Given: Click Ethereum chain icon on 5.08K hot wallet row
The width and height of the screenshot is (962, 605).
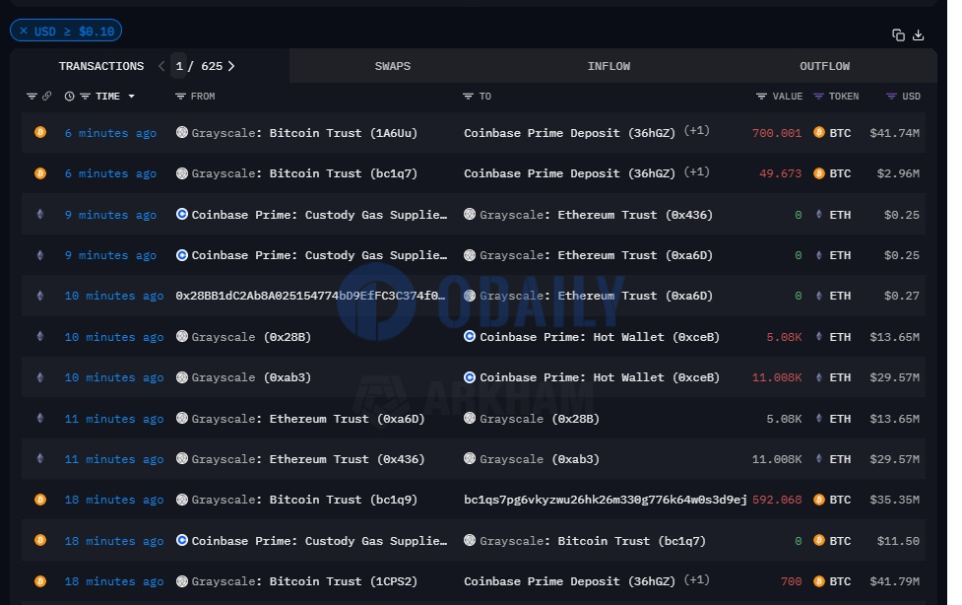Looking at the screenshot, I should [40, 336].
